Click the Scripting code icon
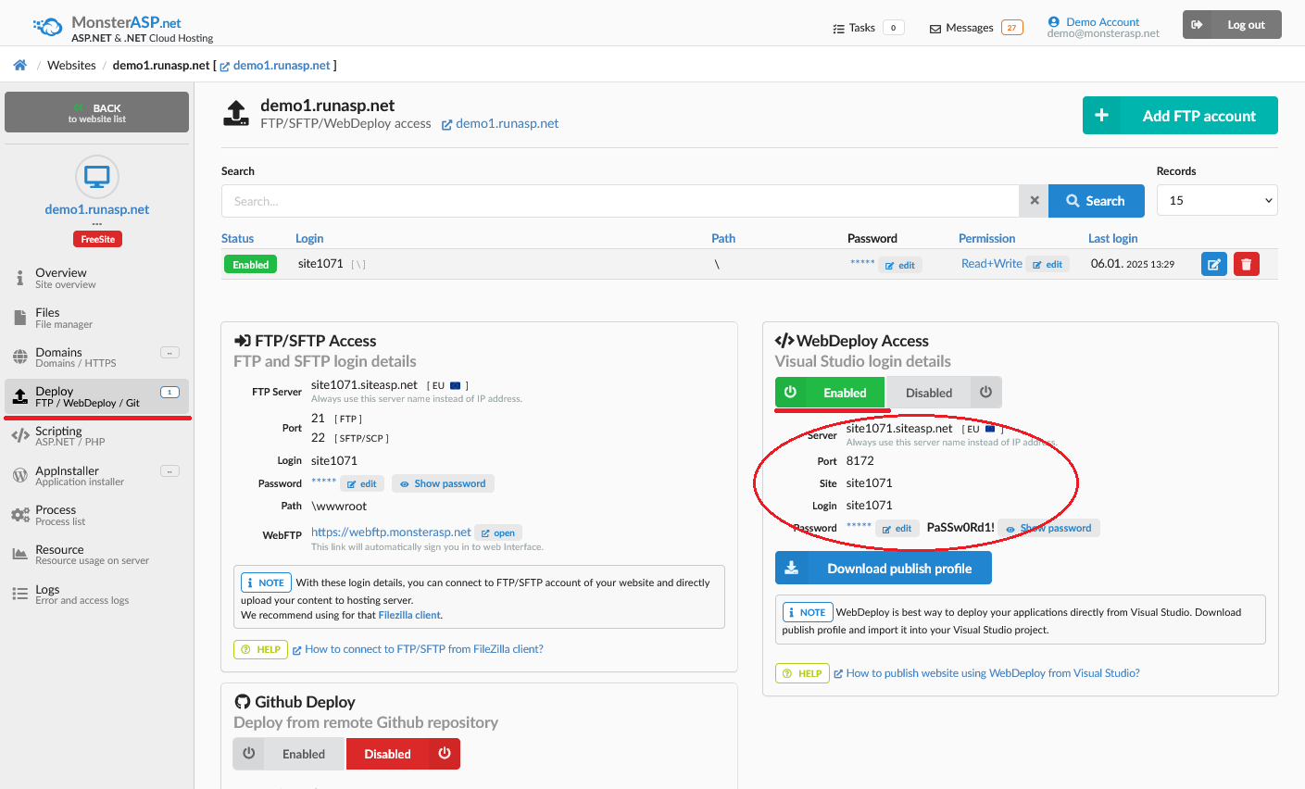The width and height of the screenshot is (1305, 789). point(19,436)
